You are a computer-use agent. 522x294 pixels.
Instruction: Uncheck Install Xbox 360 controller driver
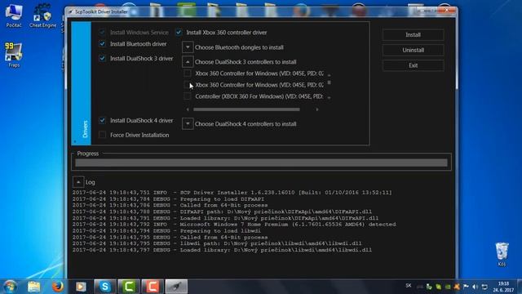pos(179,33)
